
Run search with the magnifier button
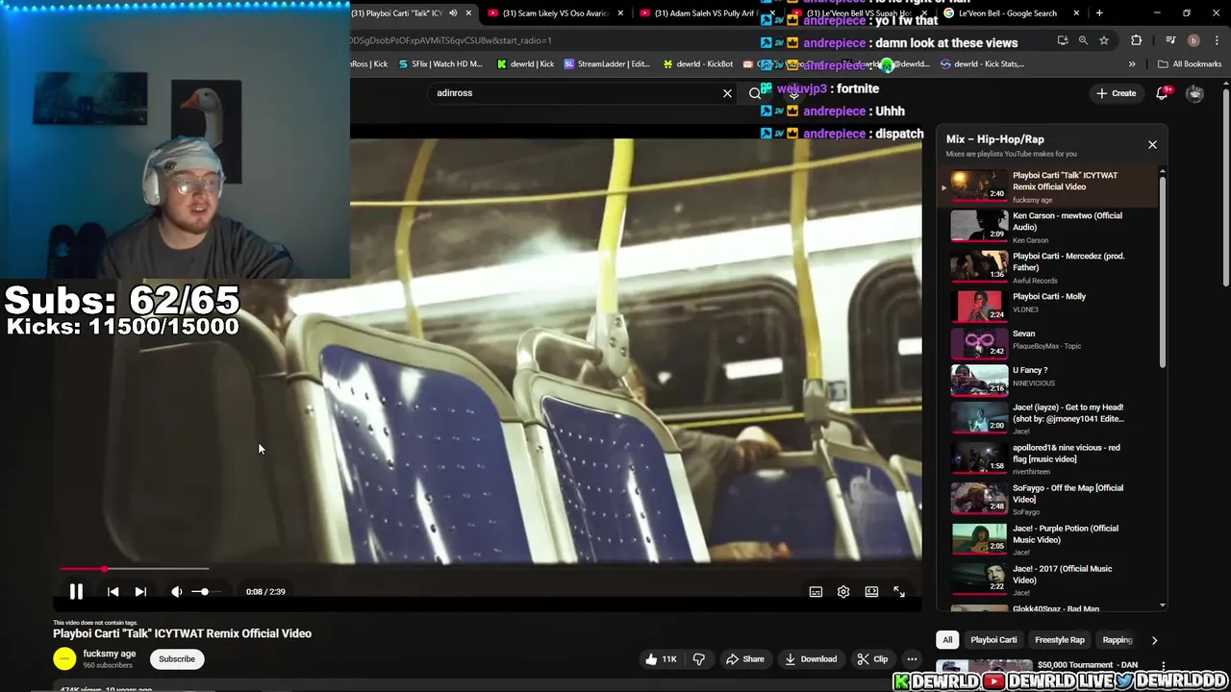[x=755, y=93]
